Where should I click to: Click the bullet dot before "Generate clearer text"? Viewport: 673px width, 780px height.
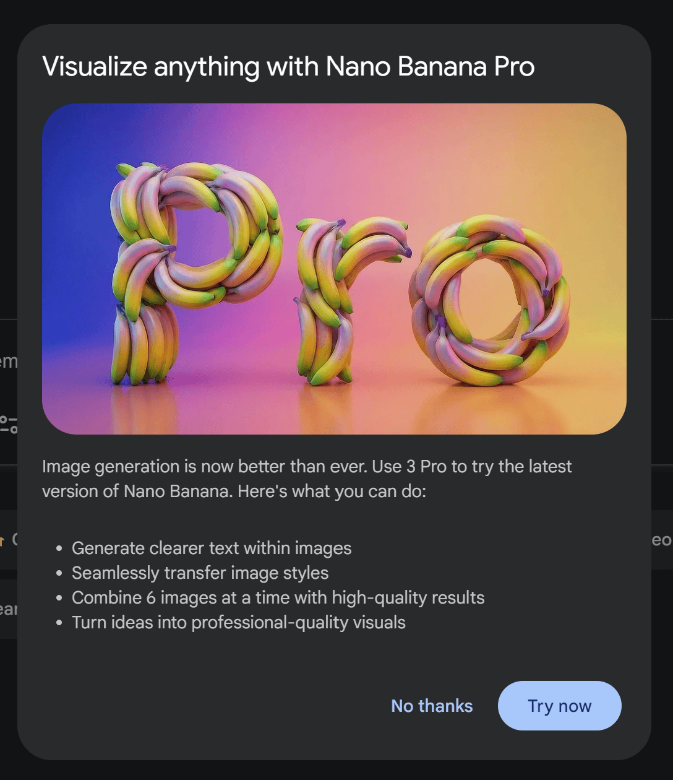pyautogui.click(x=59, y=548)
